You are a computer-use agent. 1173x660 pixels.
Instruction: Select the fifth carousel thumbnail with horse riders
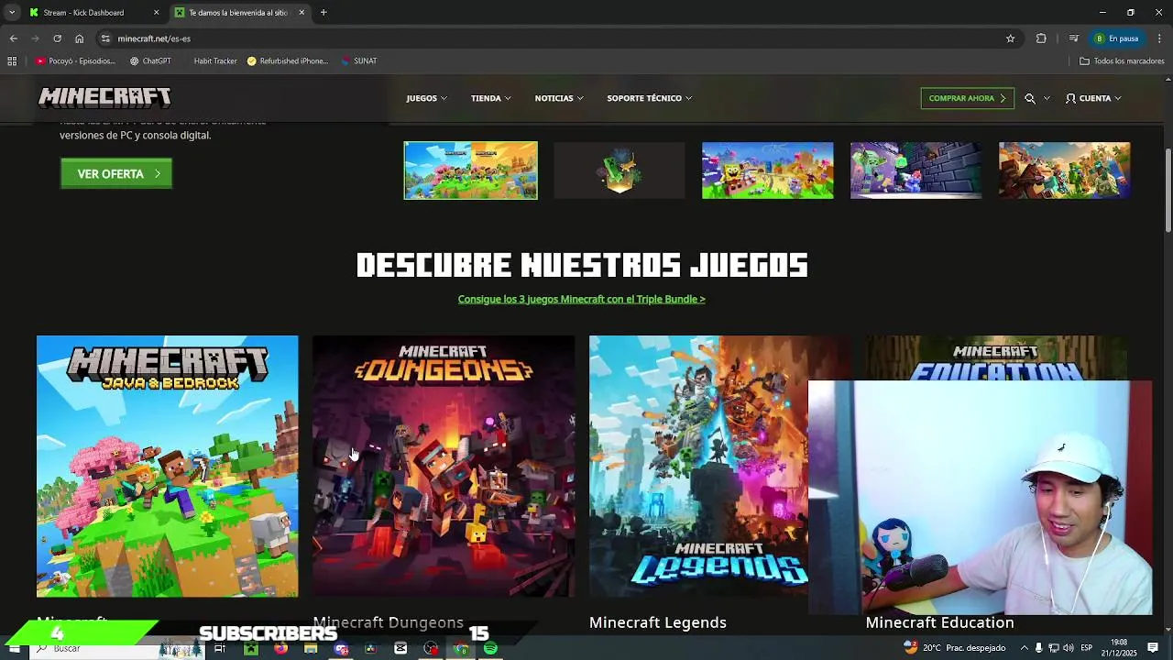pos(1065,170)
